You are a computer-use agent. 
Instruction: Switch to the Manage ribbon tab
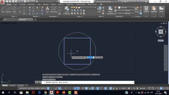46,4
